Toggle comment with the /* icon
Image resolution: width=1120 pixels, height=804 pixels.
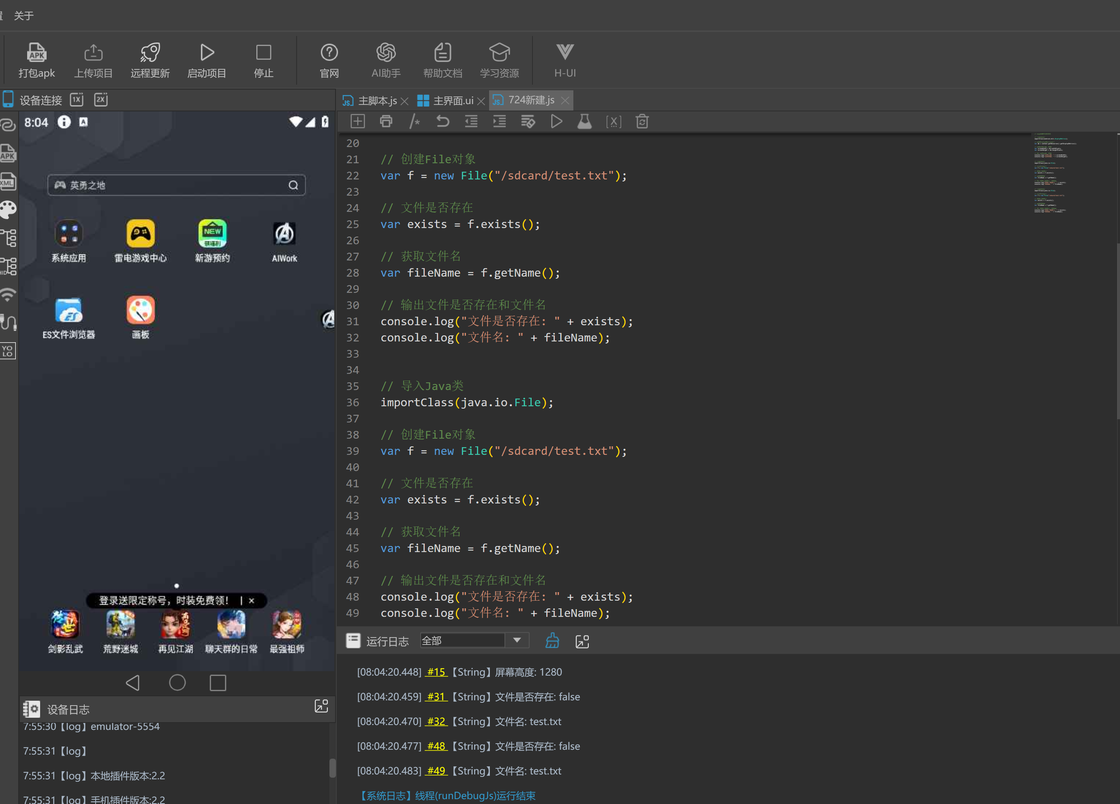pos(414,122)
